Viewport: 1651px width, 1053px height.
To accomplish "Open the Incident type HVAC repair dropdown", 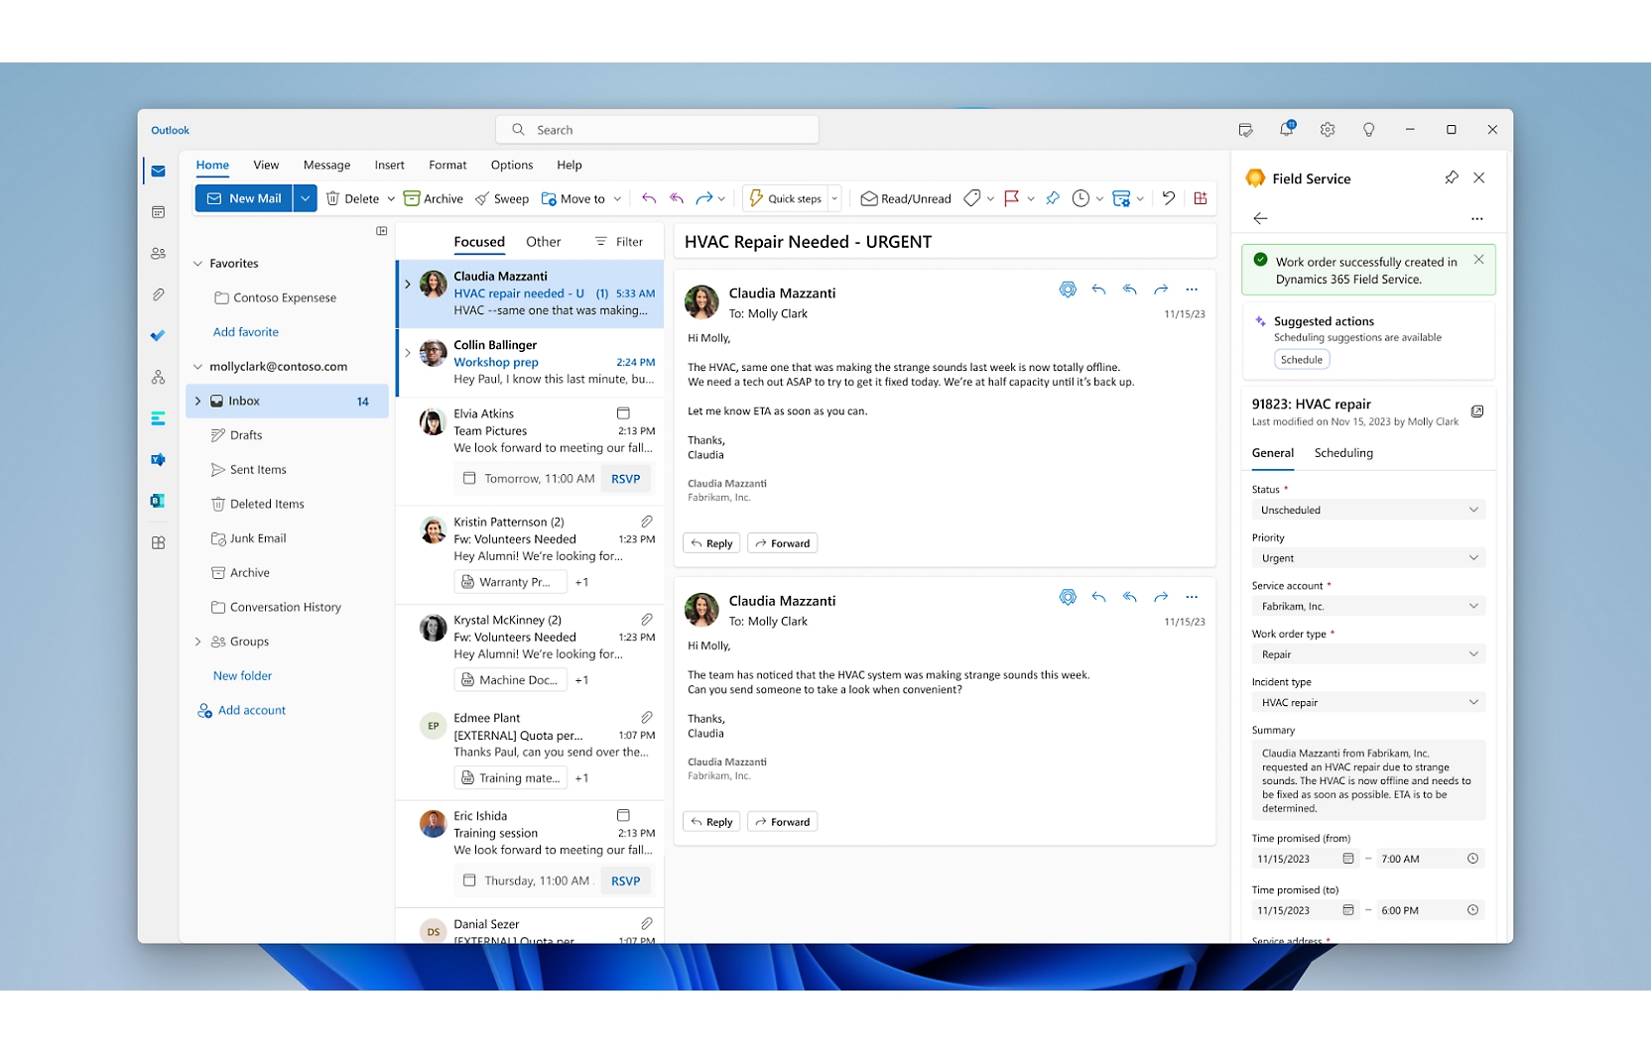I will click(1368, 702).
